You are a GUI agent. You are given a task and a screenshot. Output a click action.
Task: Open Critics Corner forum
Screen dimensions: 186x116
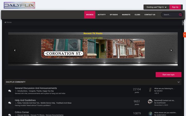point(22,112)
